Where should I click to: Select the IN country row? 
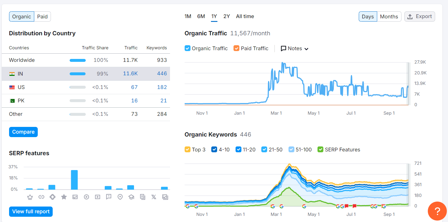pos(86,74)
